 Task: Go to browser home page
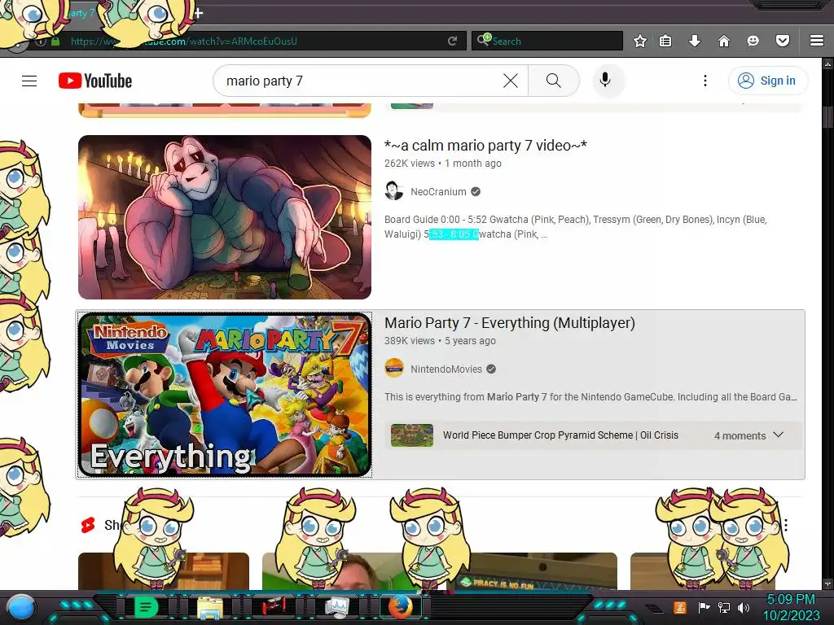pyautogui.click(x=724, y=41)
